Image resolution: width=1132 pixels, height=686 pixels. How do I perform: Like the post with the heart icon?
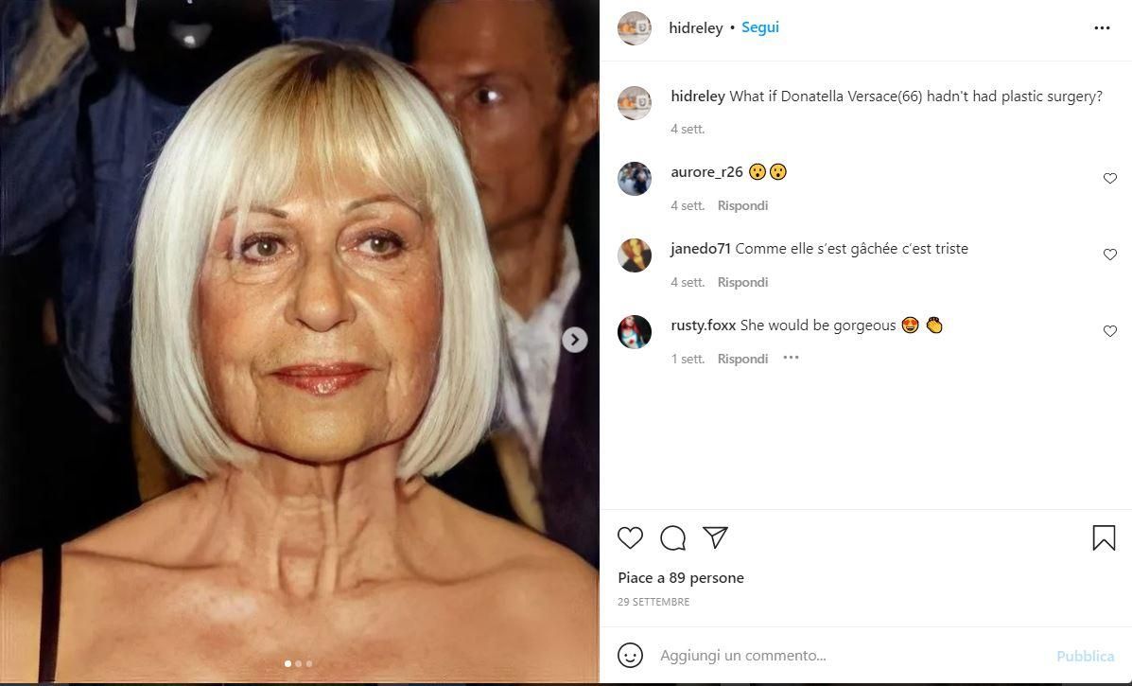click(630, 538)
